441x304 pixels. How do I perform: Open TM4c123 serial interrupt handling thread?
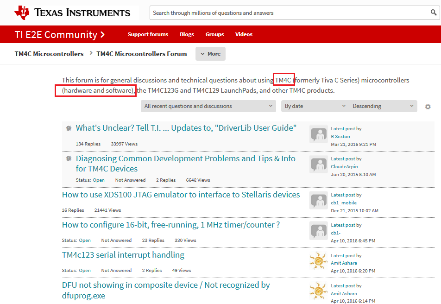tap(123, 255)
